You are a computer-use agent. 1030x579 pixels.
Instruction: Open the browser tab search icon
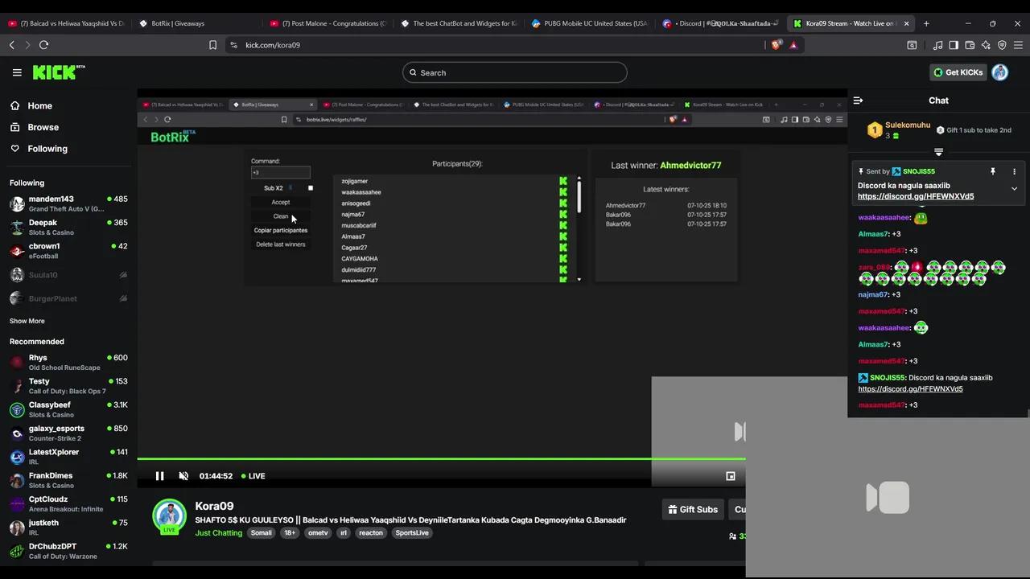pyautogui.click(x=912, y=45)
